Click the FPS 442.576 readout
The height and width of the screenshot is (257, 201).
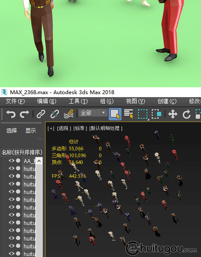coord(69,176)
